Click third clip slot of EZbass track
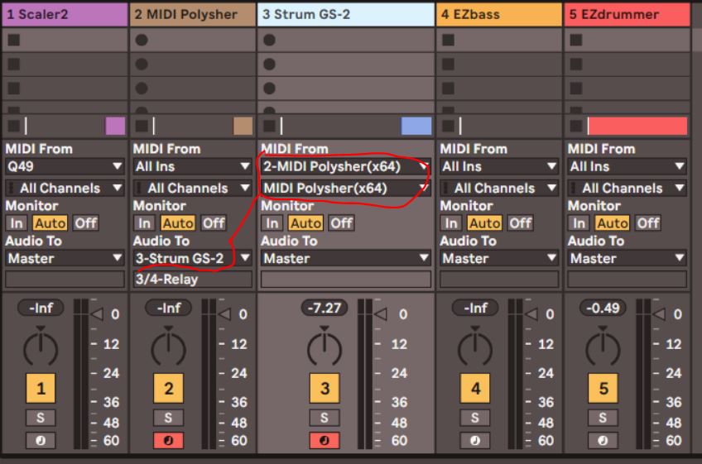This screenshot has height=464, width=702. (499, 88)
